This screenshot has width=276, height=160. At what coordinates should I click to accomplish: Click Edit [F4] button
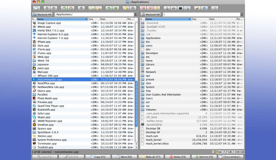coord(71,157)
